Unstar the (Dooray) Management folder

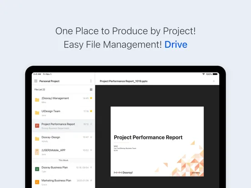point(91,98)
